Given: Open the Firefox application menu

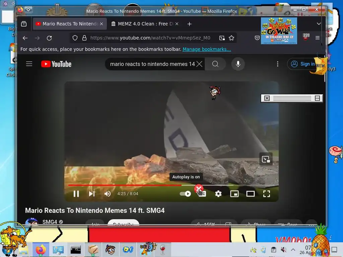Looking at the screenshot, I should (x=318, y=38).
